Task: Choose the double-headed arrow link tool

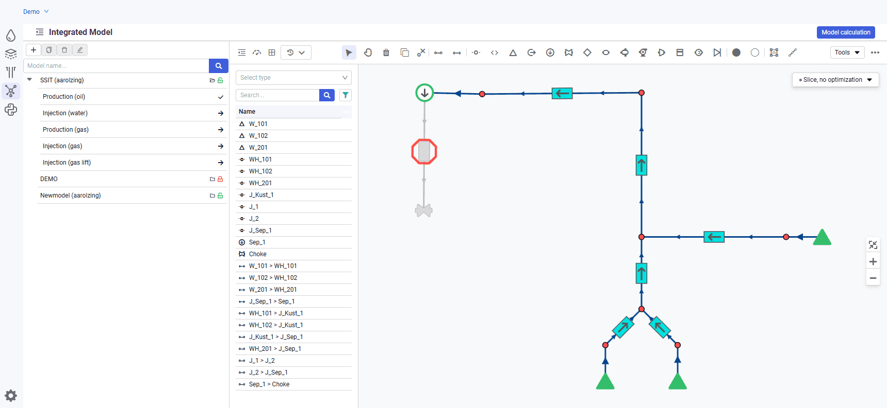Action: (x=457, y=52)
